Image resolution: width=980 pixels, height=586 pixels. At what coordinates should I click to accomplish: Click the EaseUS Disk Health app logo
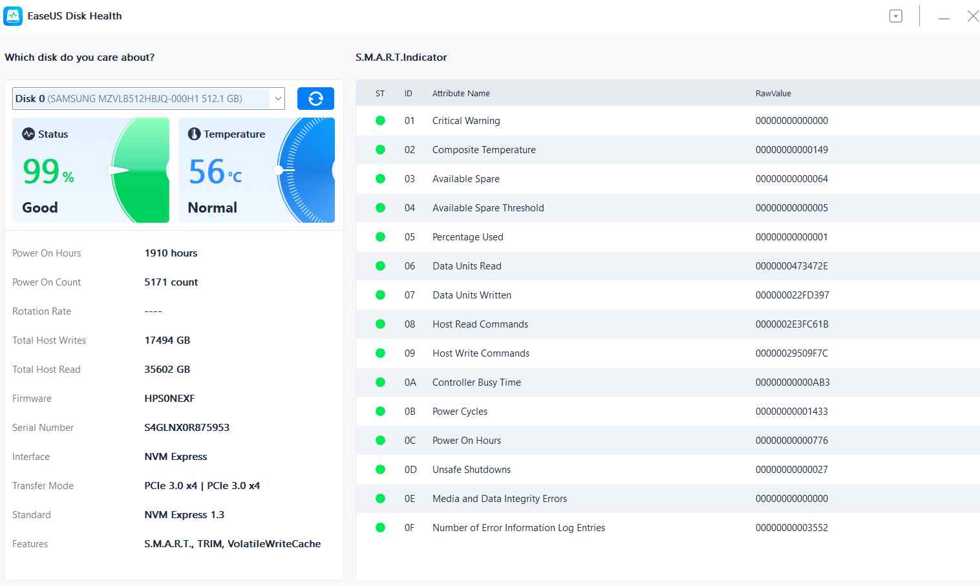(13, 16)
